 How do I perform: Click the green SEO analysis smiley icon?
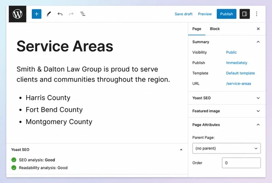[14, 160]
